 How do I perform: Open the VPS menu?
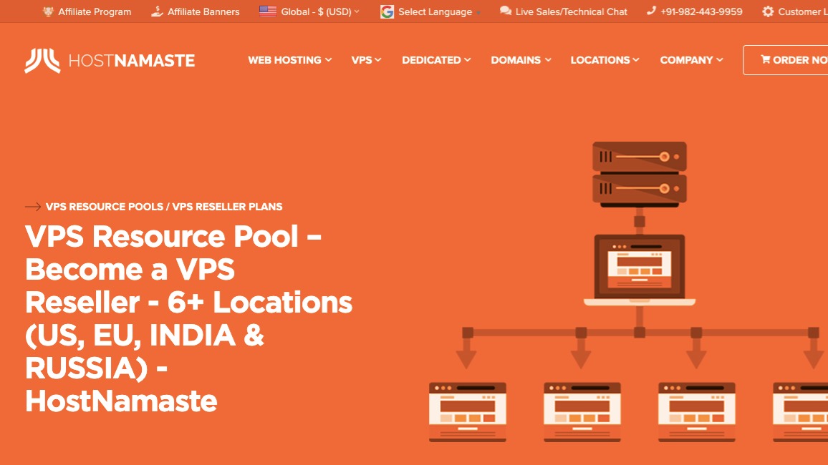click(x=362, y=60)
